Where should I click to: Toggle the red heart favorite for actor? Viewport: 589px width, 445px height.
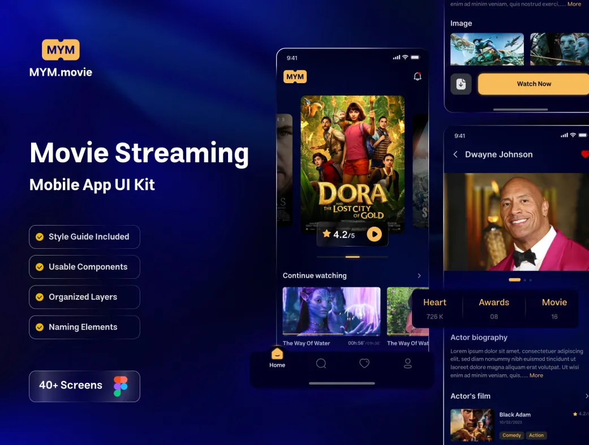584,154
